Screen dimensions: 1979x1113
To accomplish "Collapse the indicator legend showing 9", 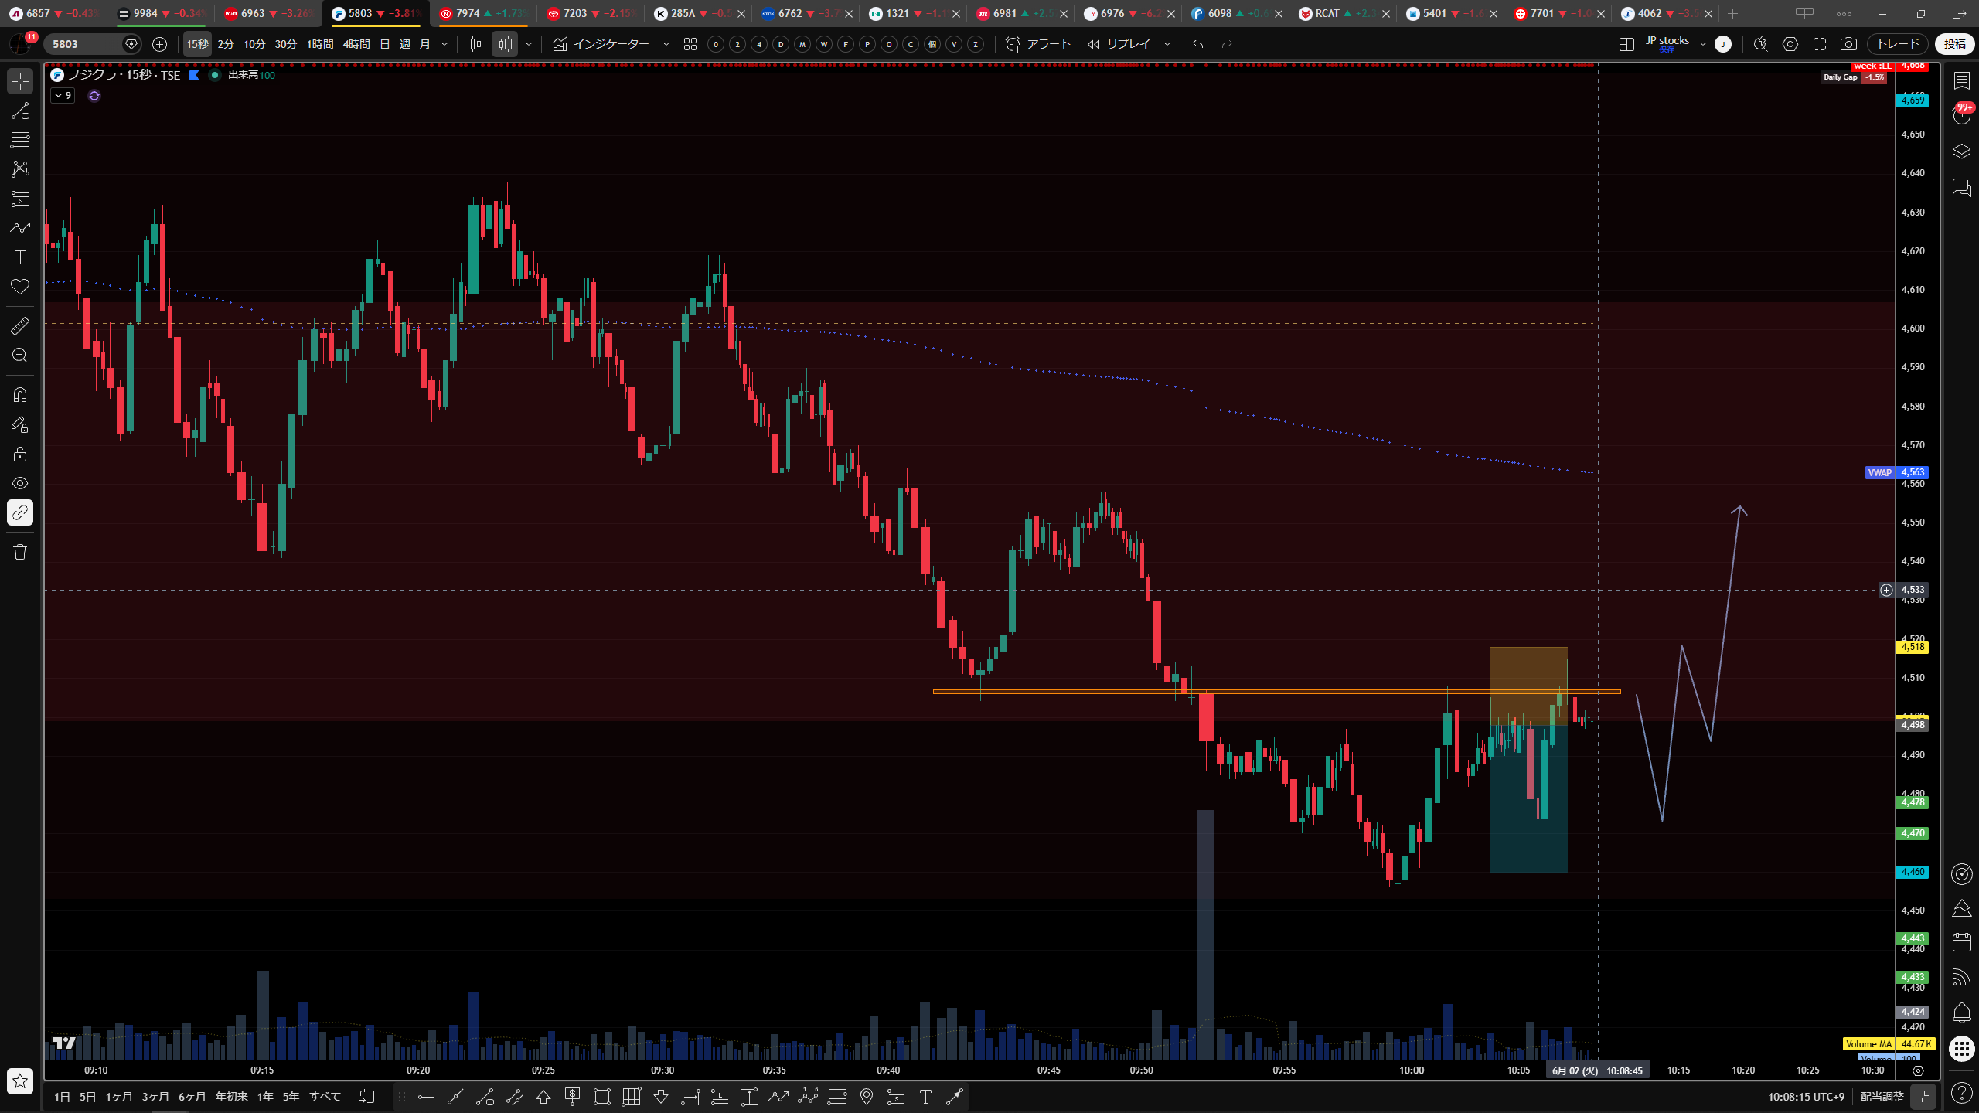I will coord(63,96).
